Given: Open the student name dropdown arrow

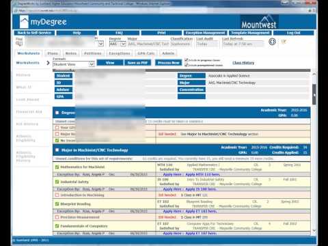Looking at the screenshot, I should pos(101,44).
